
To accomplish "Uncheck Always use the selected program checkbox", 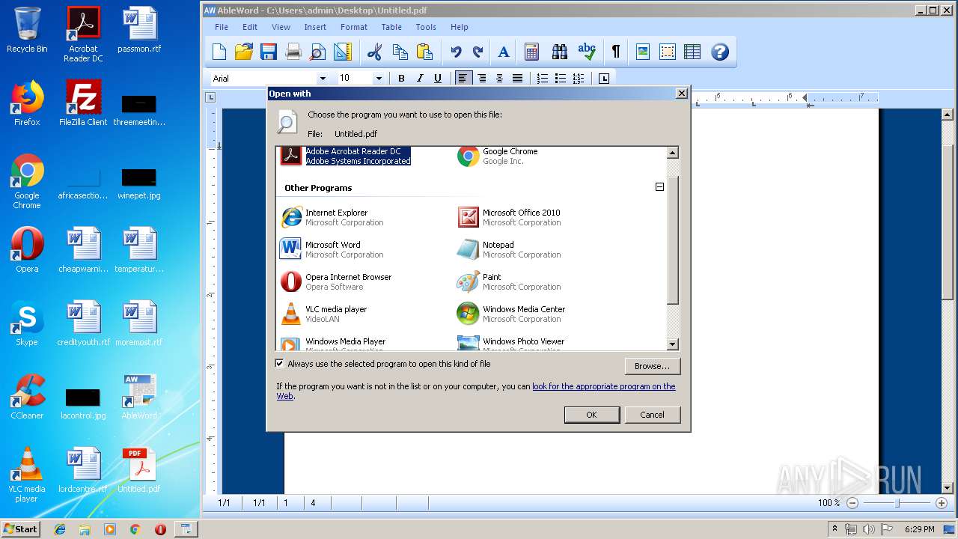I will click(x=280, y=364).
